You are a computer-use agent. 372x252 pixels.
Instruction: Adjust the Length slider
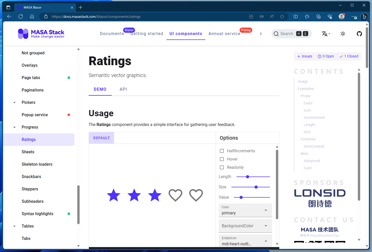248,177
